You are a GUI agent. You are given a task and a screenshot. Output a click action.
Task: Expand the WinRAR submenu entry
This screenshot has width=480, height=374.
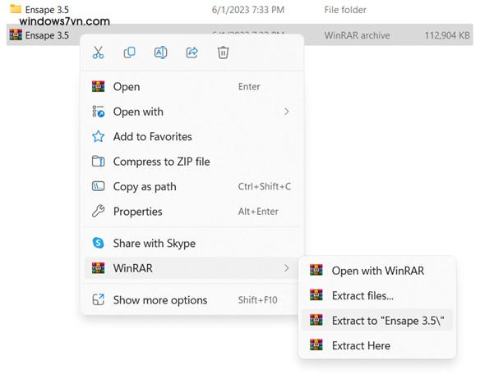[x=192, y=268]
